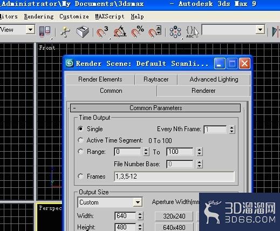Select the Single time output radio
280x231 pixels.
(x=80, y=128)
